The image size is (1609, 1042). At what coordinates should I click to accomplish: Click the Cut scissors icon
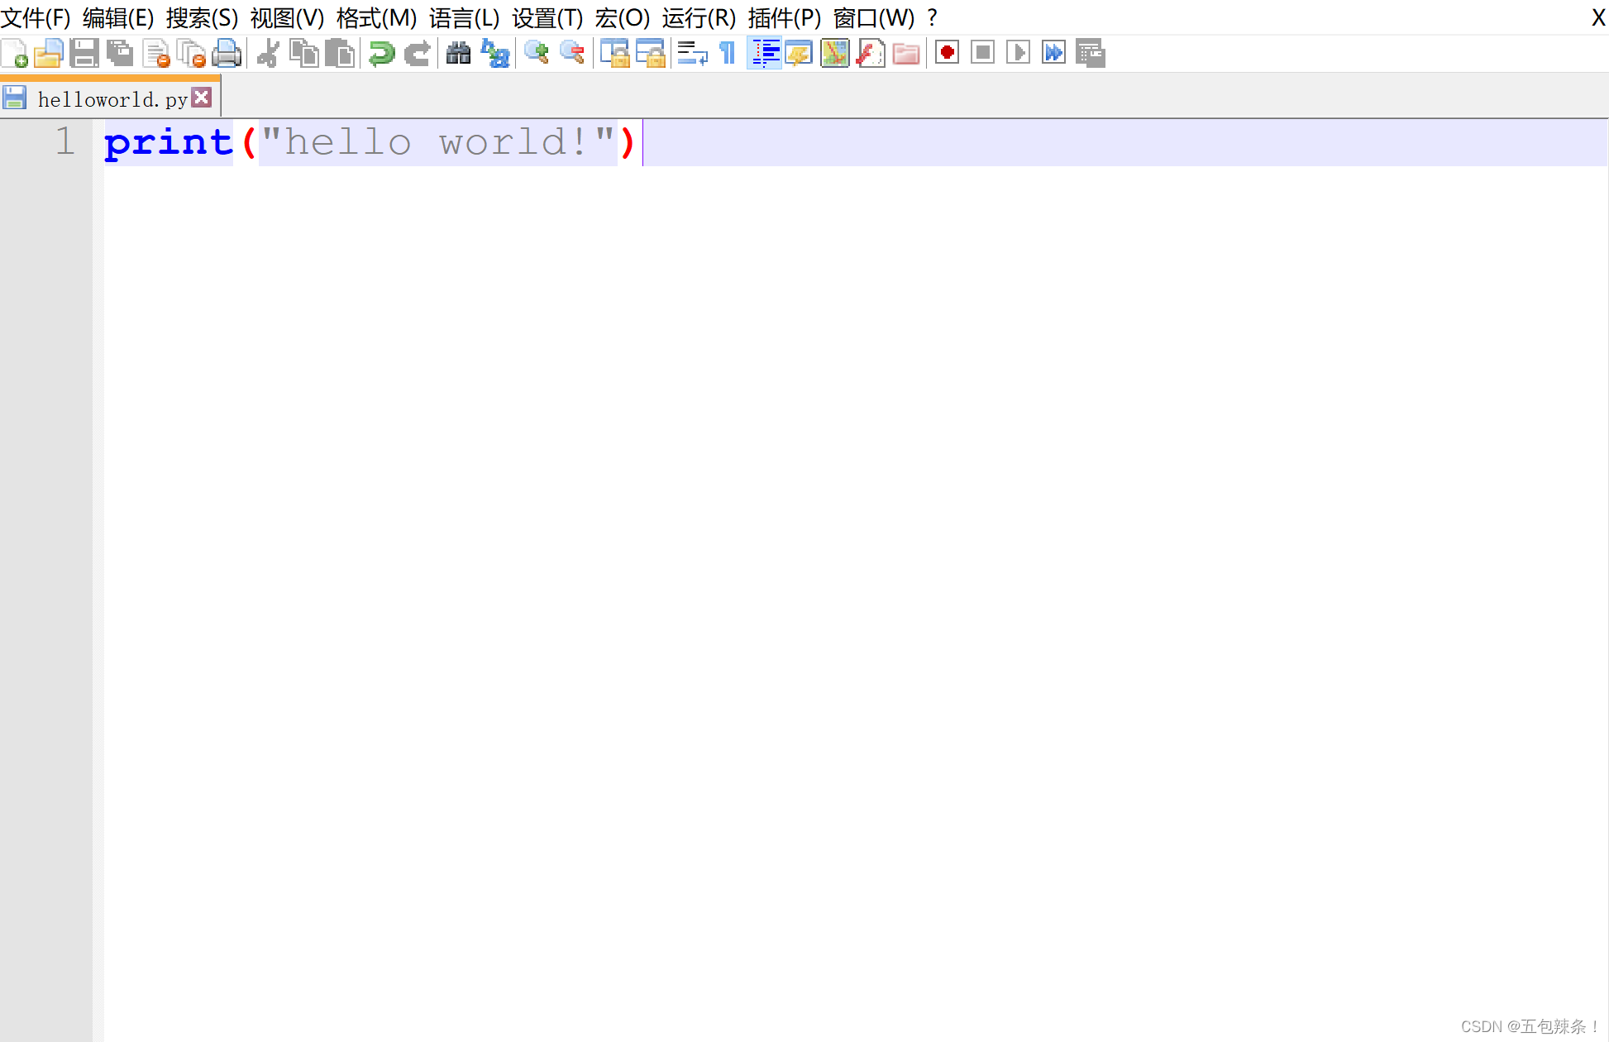(268, 54)
